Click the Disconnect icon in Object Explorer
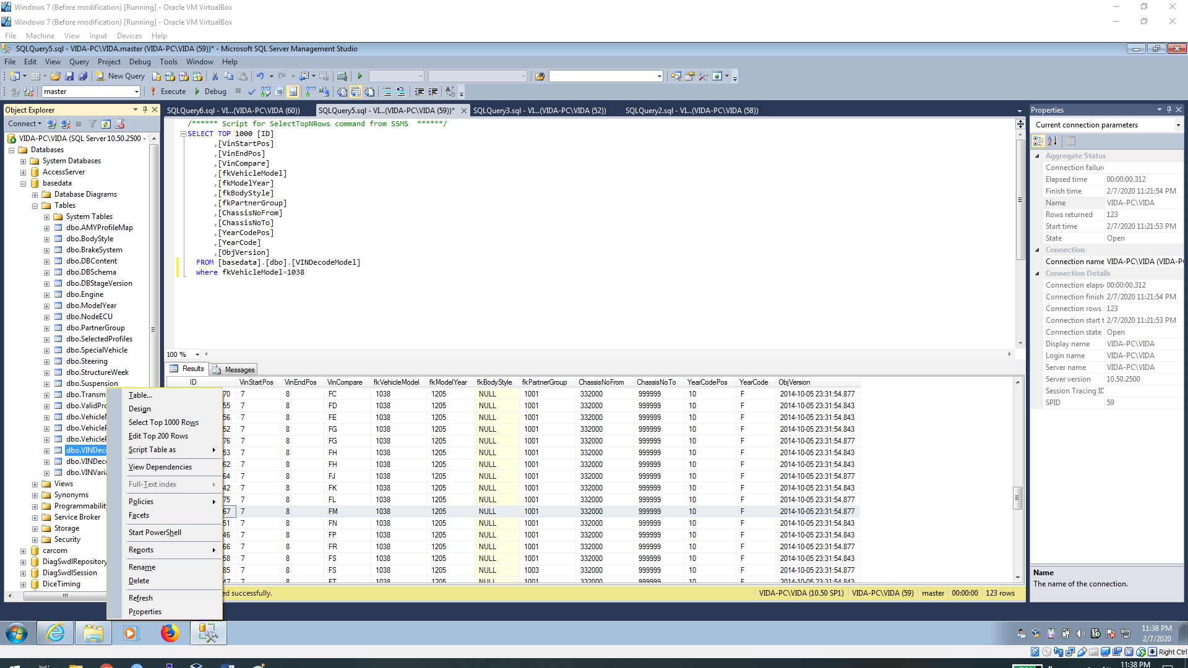The image size is (1188, 668). tap(65, 124)
